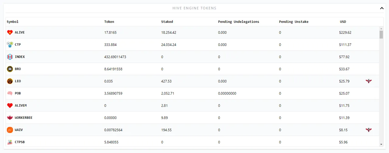This screenshot has width=389, height=153.
Task: Click WAIV token amount 0.00782564
Action: tap(113, 130)
